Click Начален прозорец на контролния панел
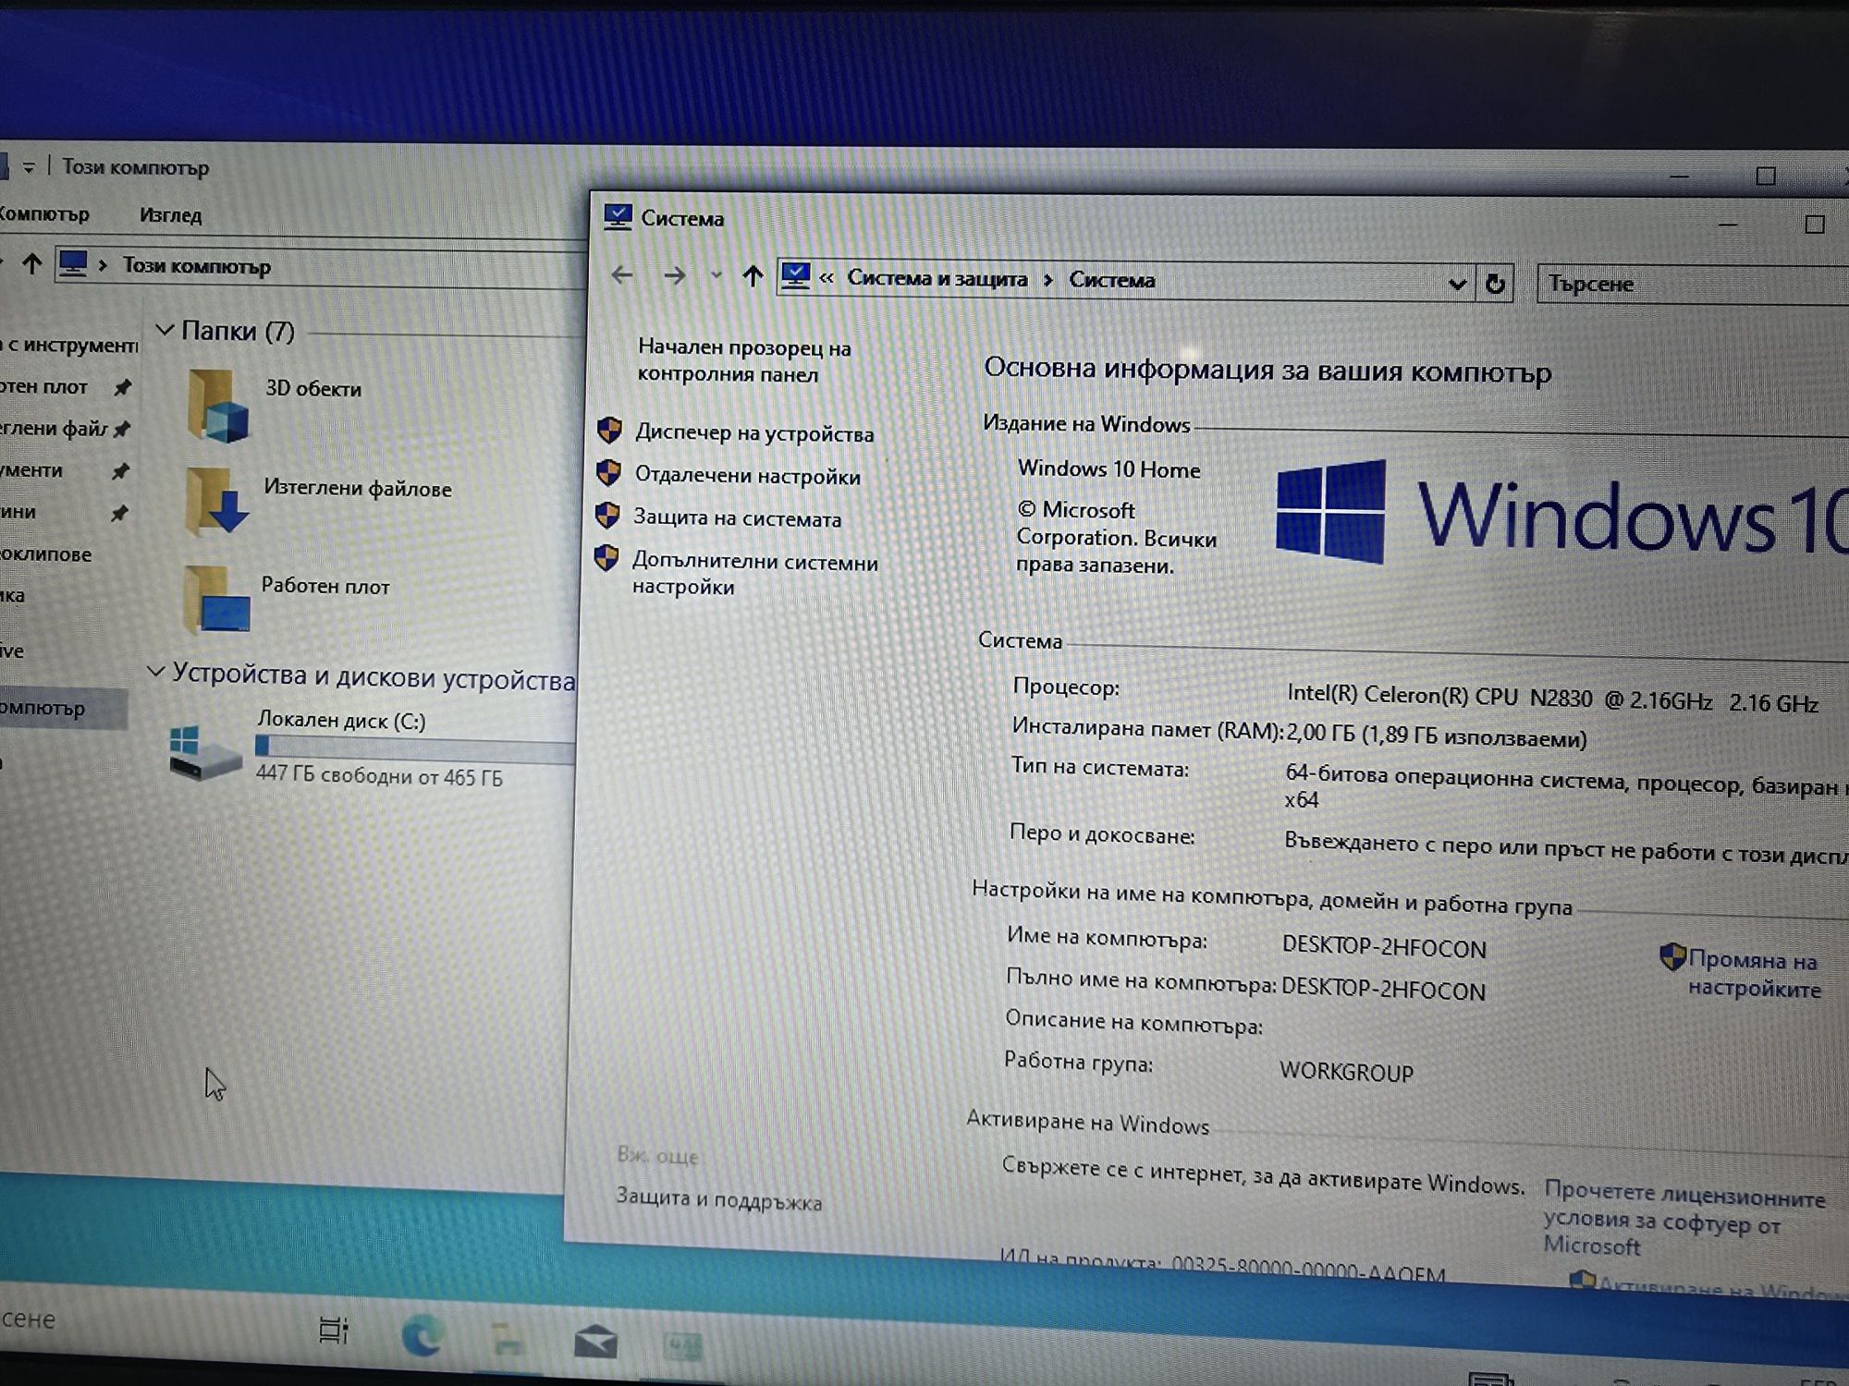 click(744, 360)
